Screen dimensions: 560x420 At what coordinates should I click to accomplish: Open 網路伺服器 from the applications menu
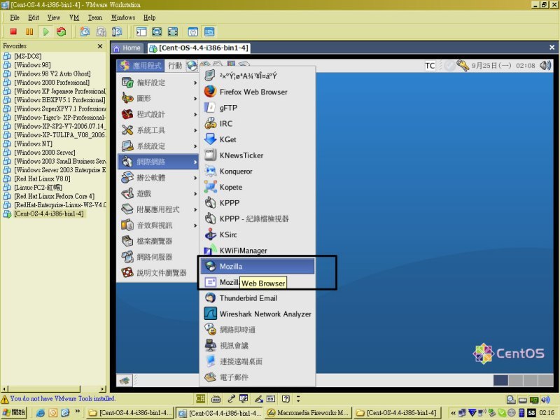(x=159, y=257)
